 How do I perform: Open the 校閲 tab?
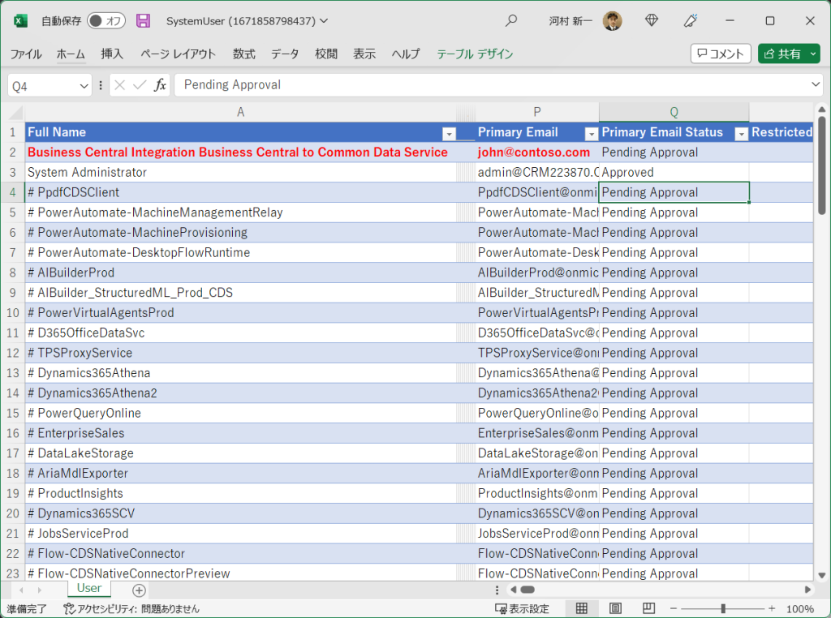pos(326,54)
